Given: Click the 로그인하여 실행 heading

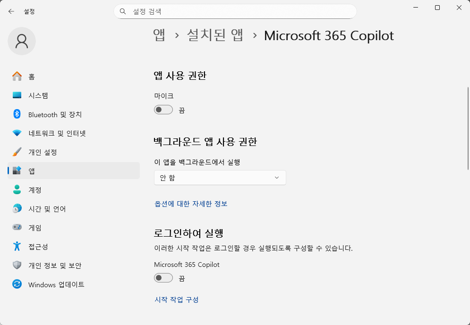Looking at the screenshot, I should [x=188, y=233].
